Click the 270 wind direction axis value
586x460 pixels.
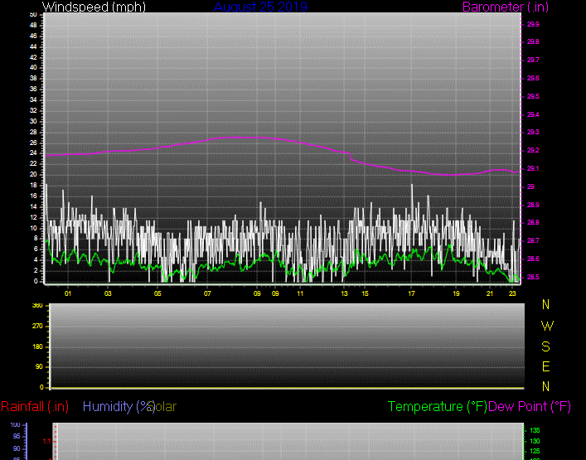click(x=37, y=327)
